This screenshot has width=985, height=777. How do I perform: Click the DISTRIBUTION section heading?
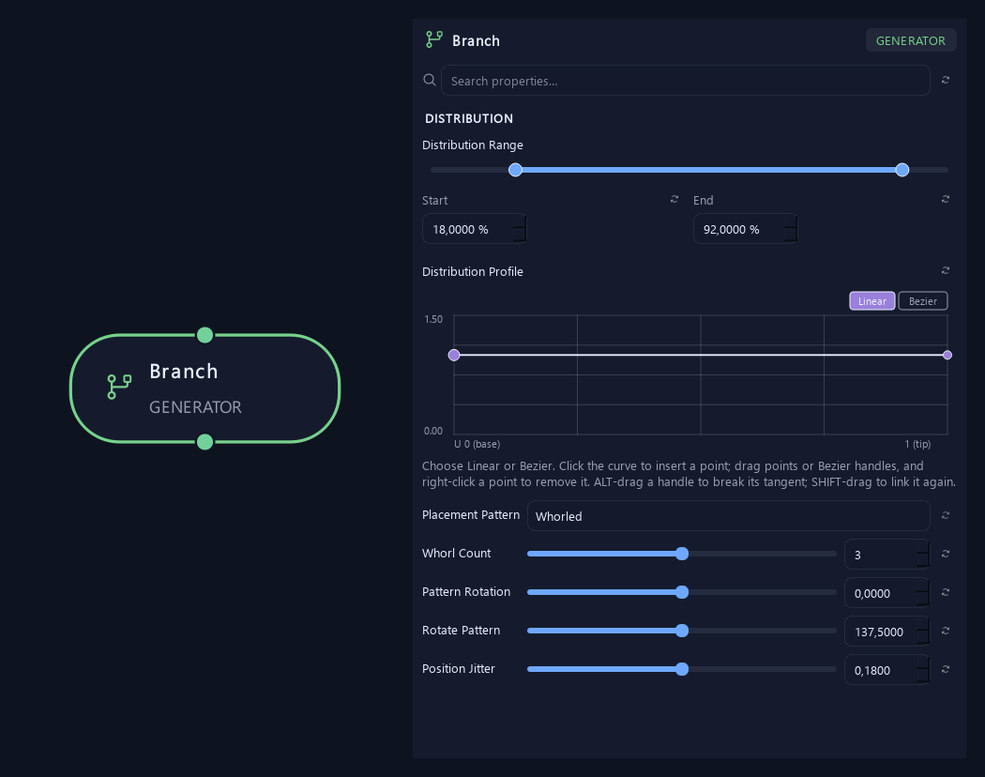coord(469,119)
